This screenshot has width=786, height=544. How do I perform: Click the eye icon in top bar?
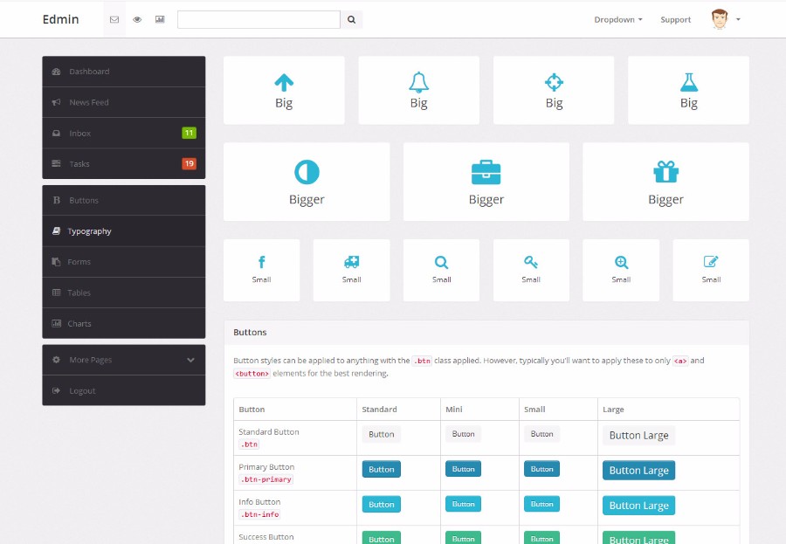pyautogui.click(x=137, y=19)
